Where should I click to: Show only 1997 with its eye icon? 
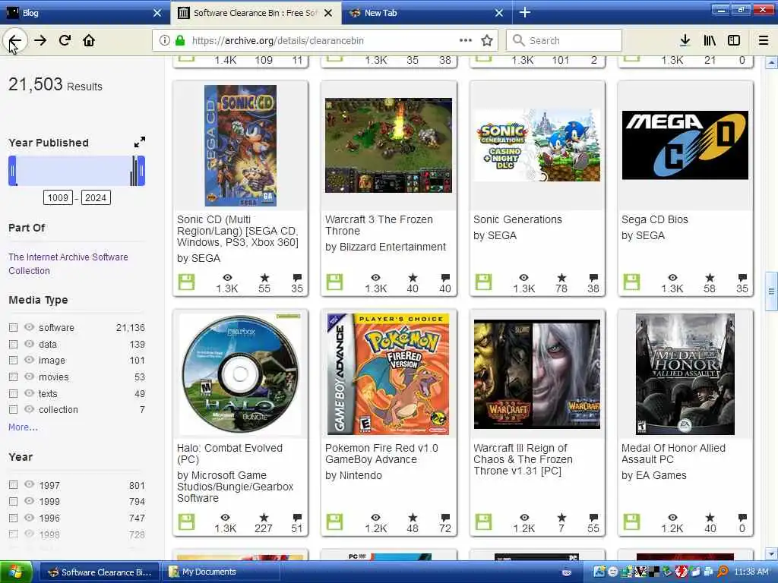[x=30, y=484]
